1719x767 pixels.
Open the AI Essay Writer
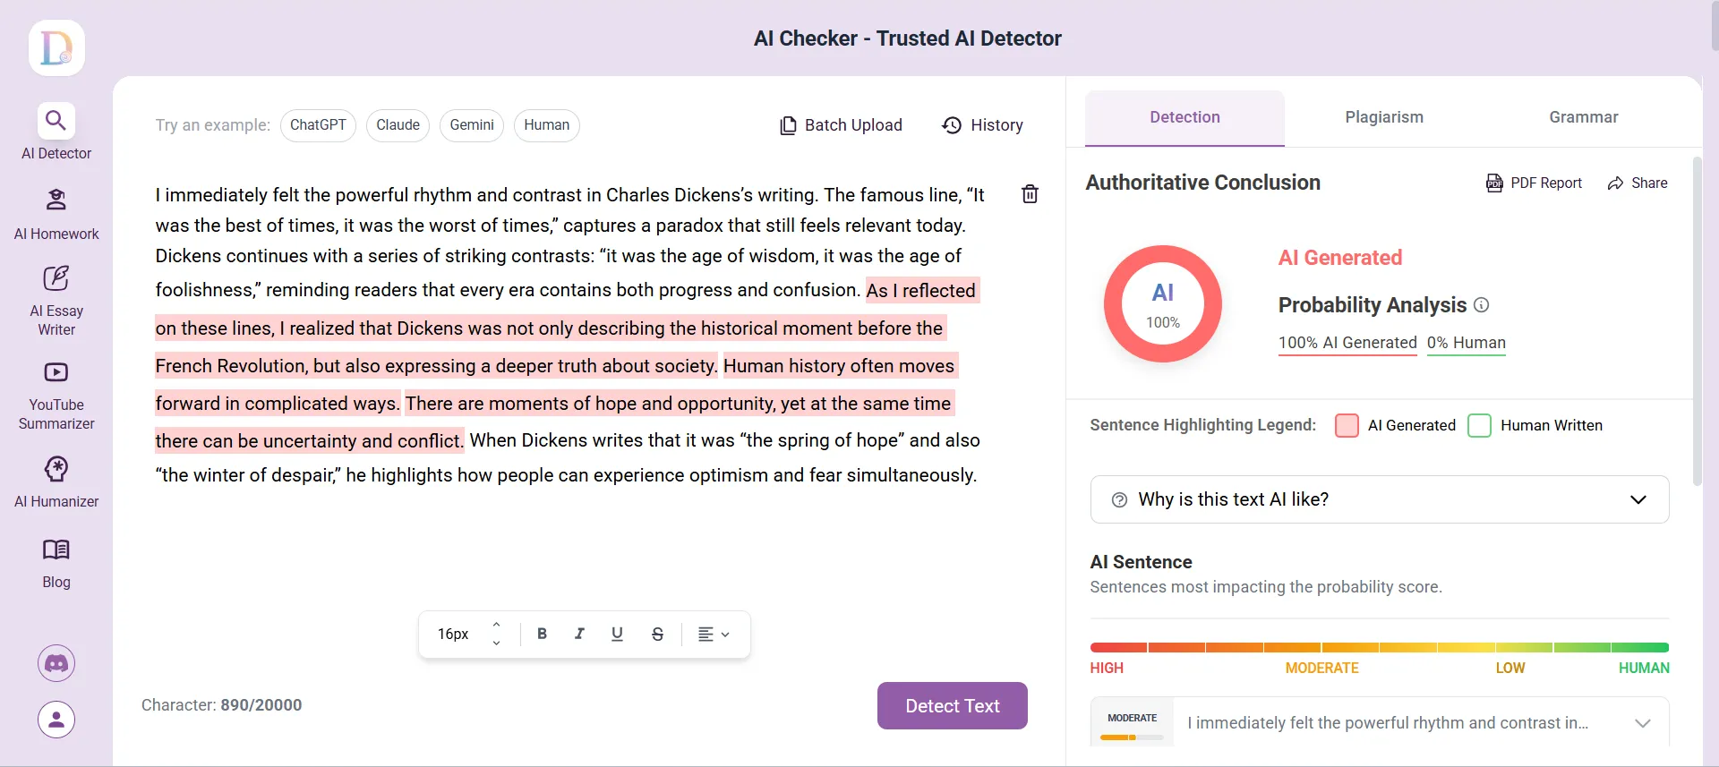(56, 301)
